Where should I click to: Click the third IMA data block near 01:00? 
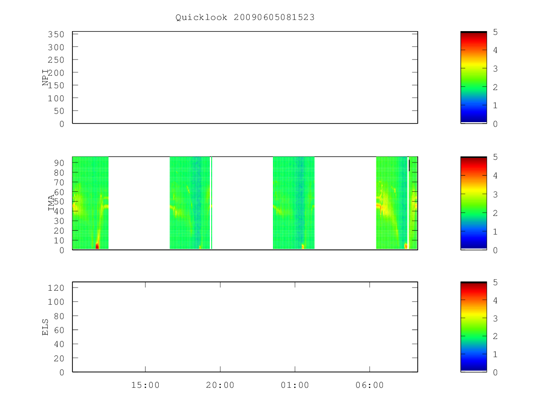(294, 203)
